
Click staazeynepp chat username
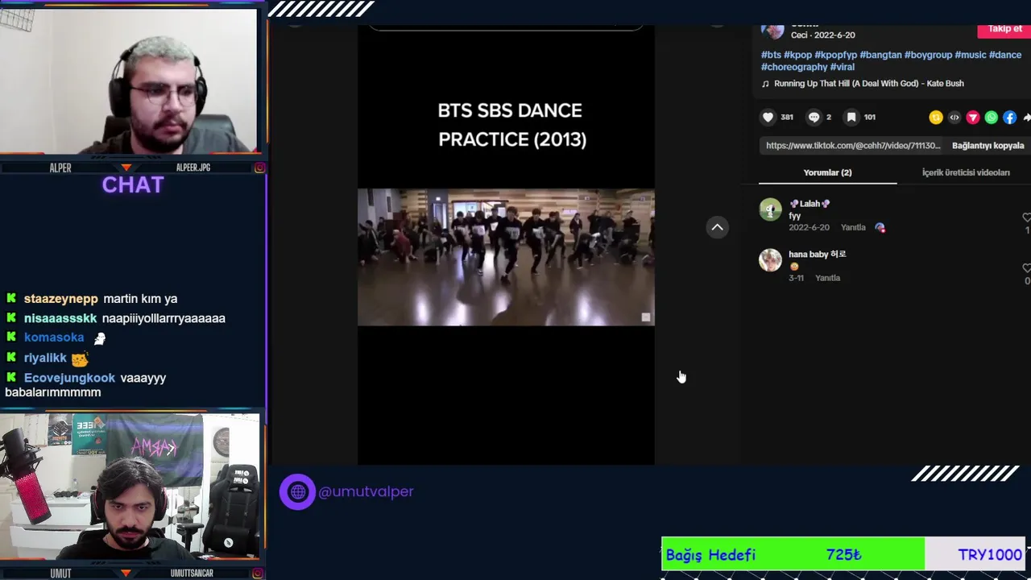(x=61, y=299)
